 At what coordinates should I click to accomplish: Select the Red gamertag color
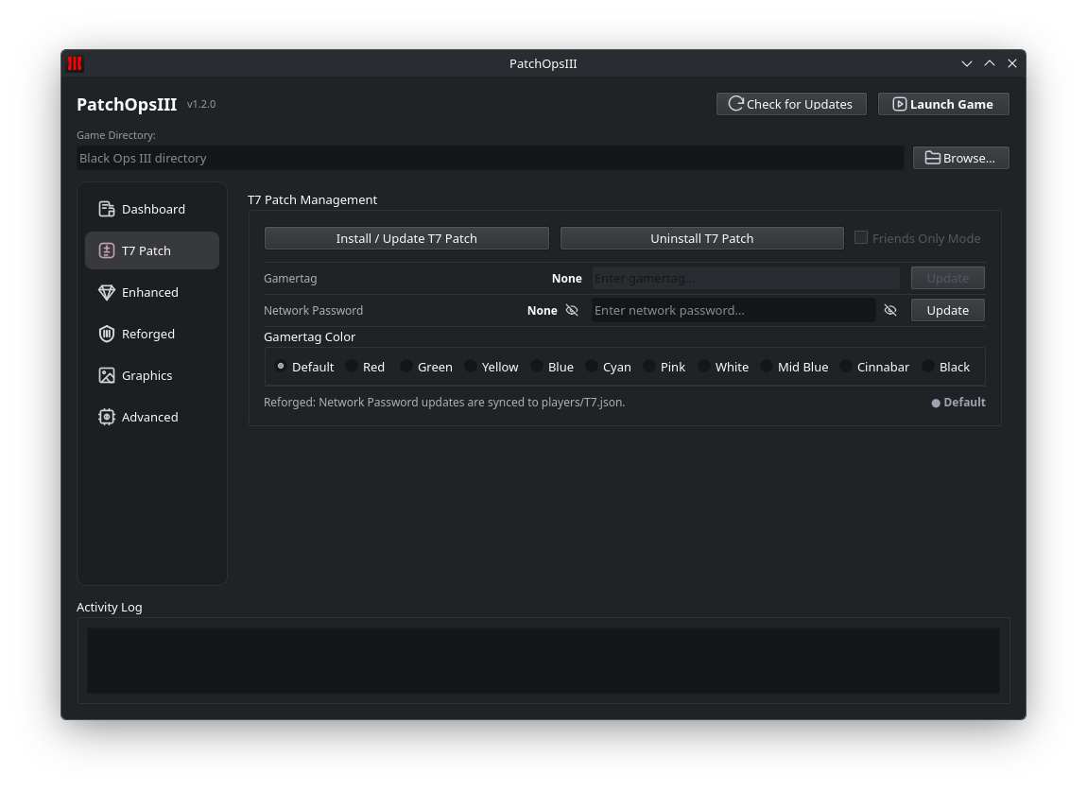pyautogui.click(x=352, y=367)
